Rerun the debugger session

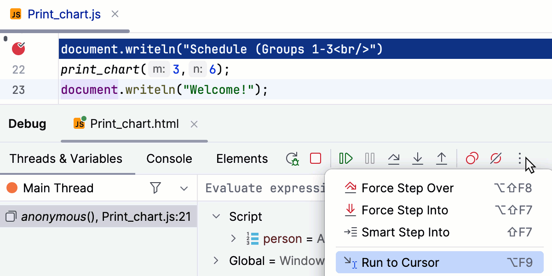tap(293, 158)
